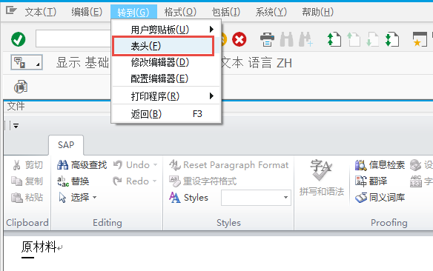This screenshot has width=433, height=271.
Task: Open 拼写和语法 spelling and grammar
Action: click(322, 177)
